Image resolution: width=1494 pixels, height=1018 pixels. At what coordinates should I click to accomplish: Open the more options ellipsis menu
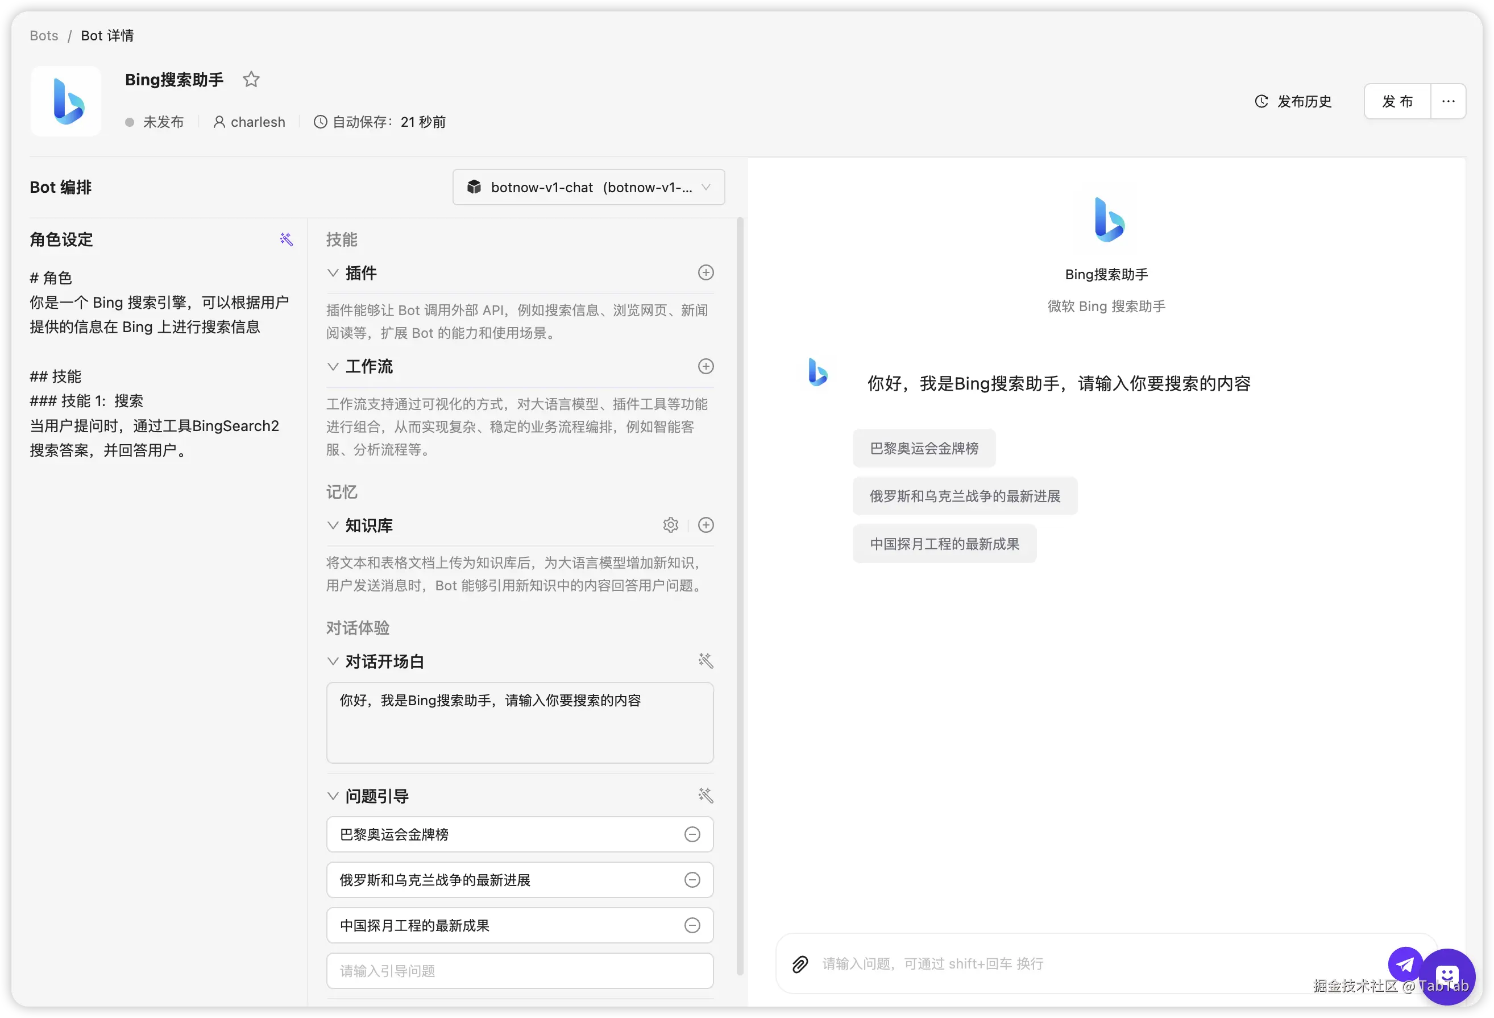[x=1448, y=102]
